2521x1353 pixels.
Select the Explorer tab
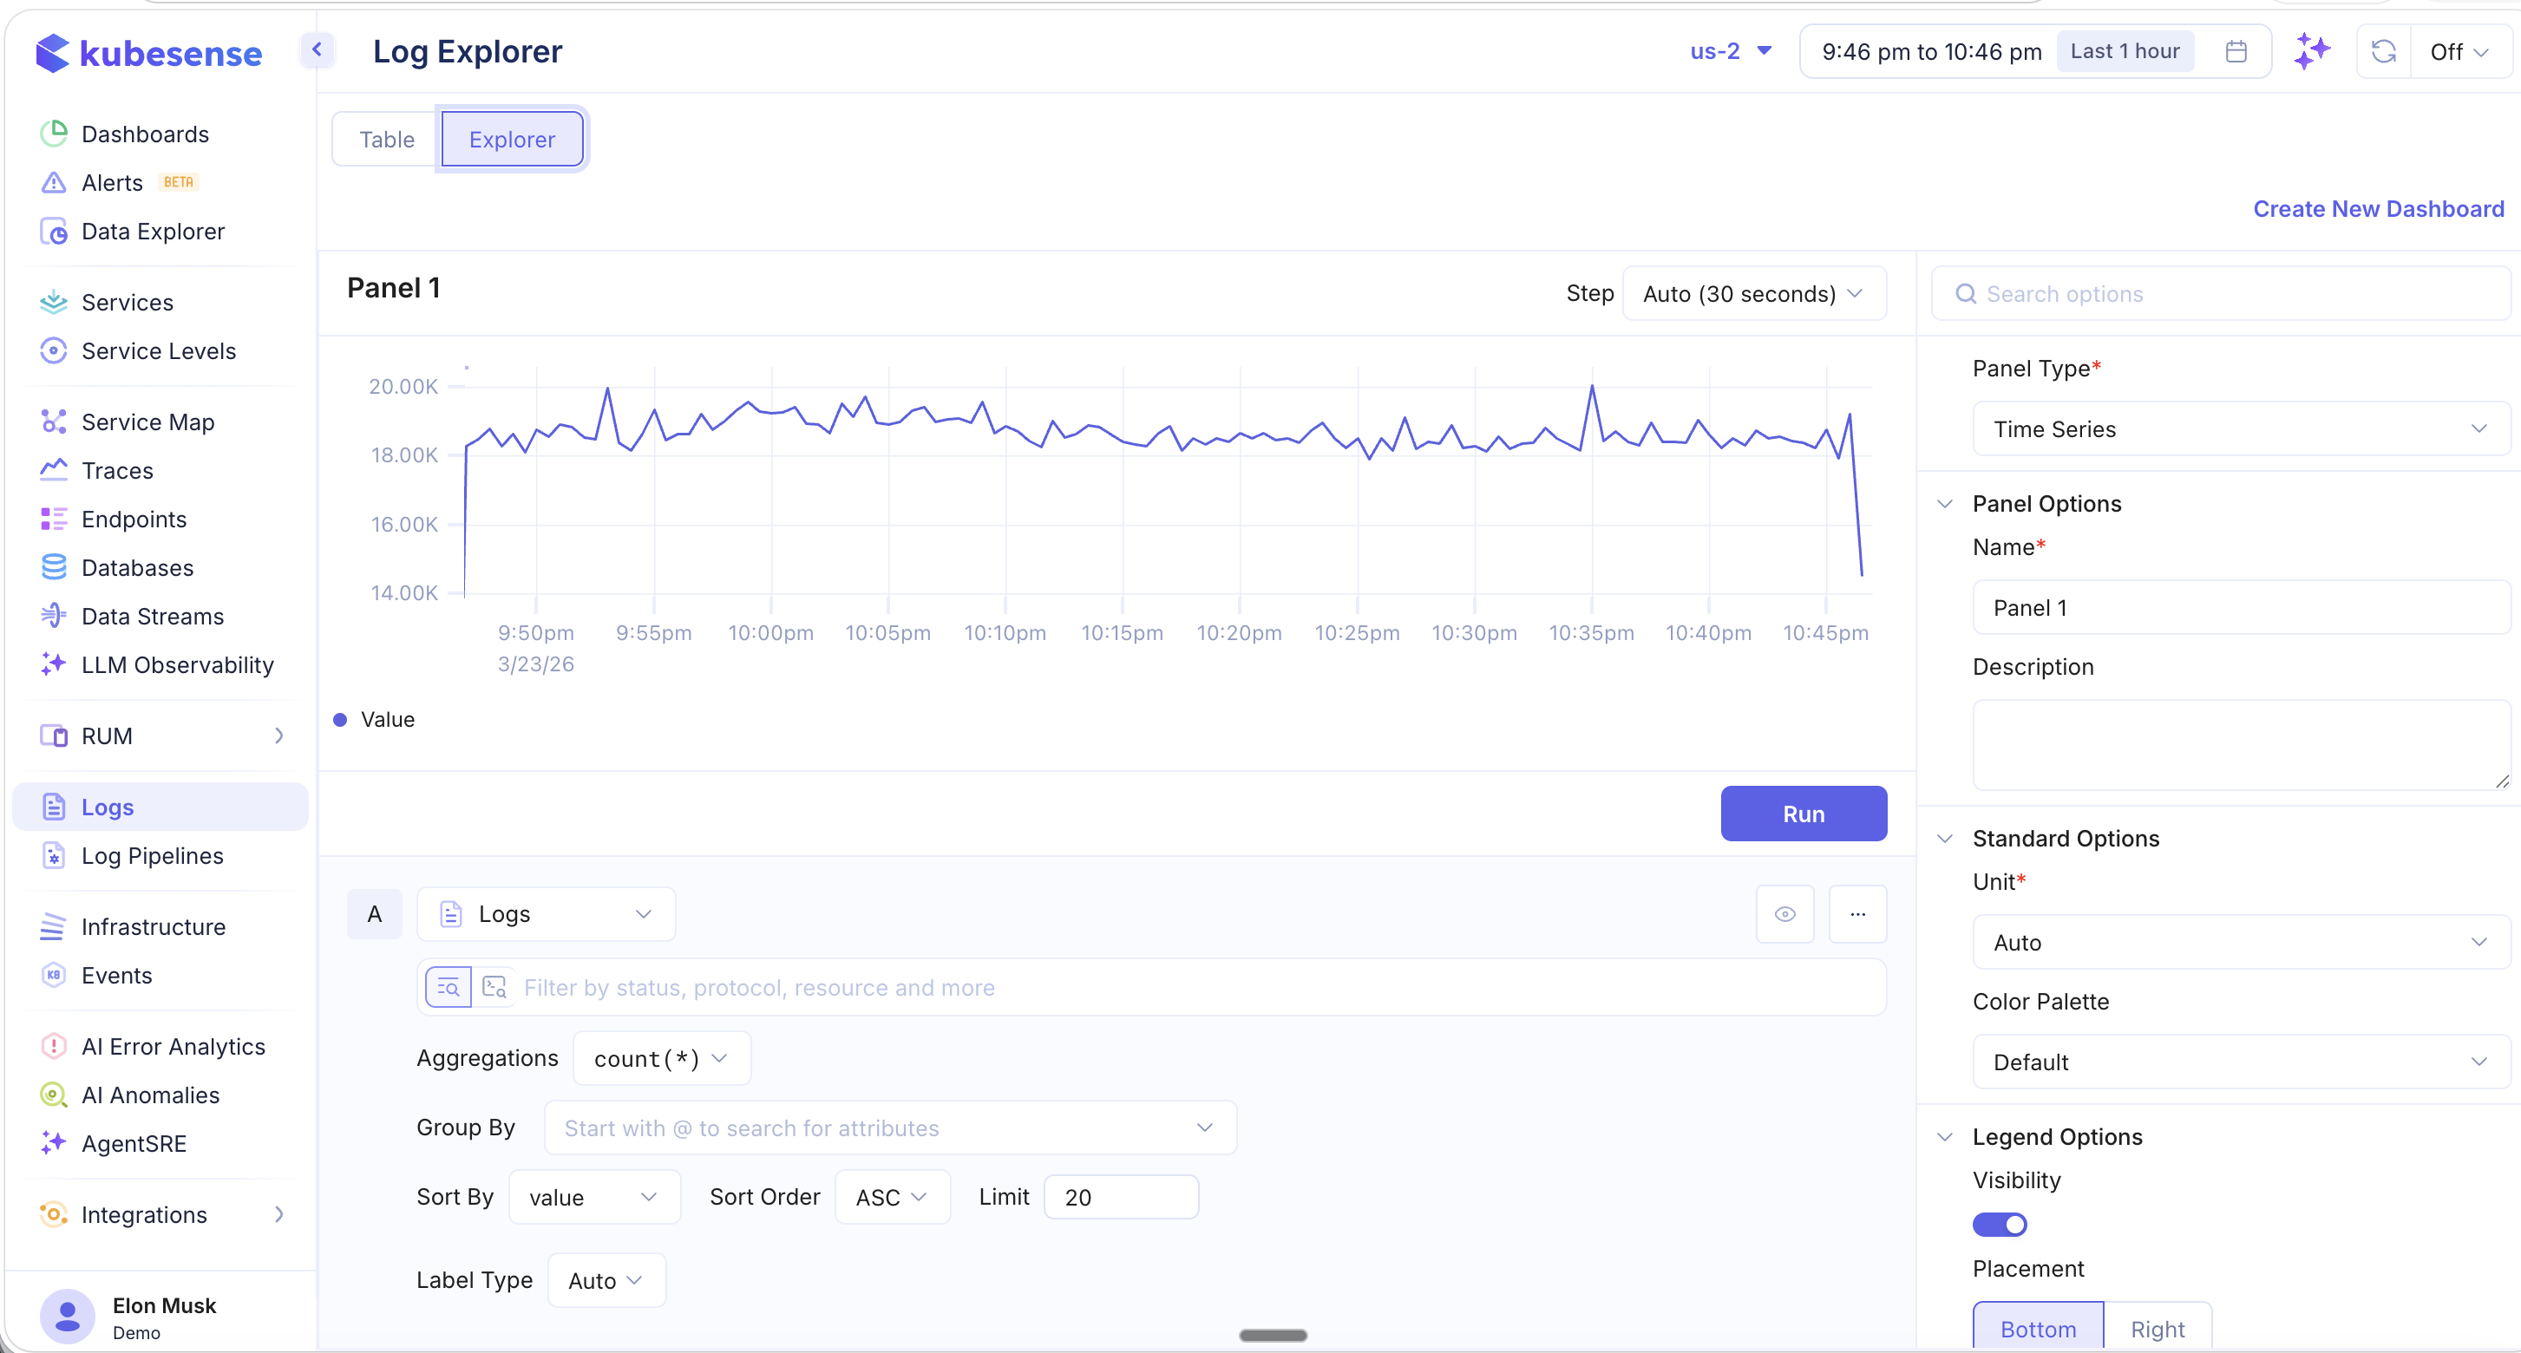[x=512, y=139]
